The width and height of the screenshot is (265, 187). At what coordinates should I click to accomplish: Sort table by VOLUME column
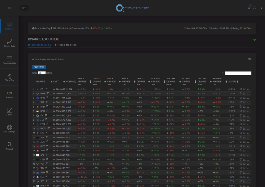tap(71, 82)
